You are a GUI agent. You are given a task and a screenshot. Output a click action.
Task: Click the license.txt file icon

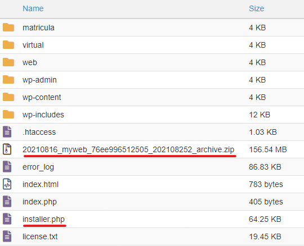7,236
